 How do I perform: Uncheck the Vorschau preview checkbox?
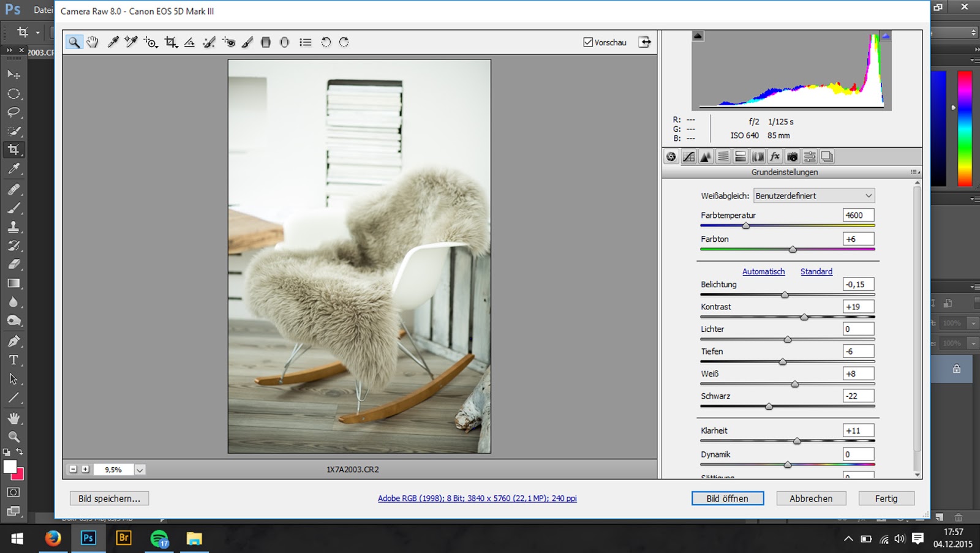(x=588, y=42)
